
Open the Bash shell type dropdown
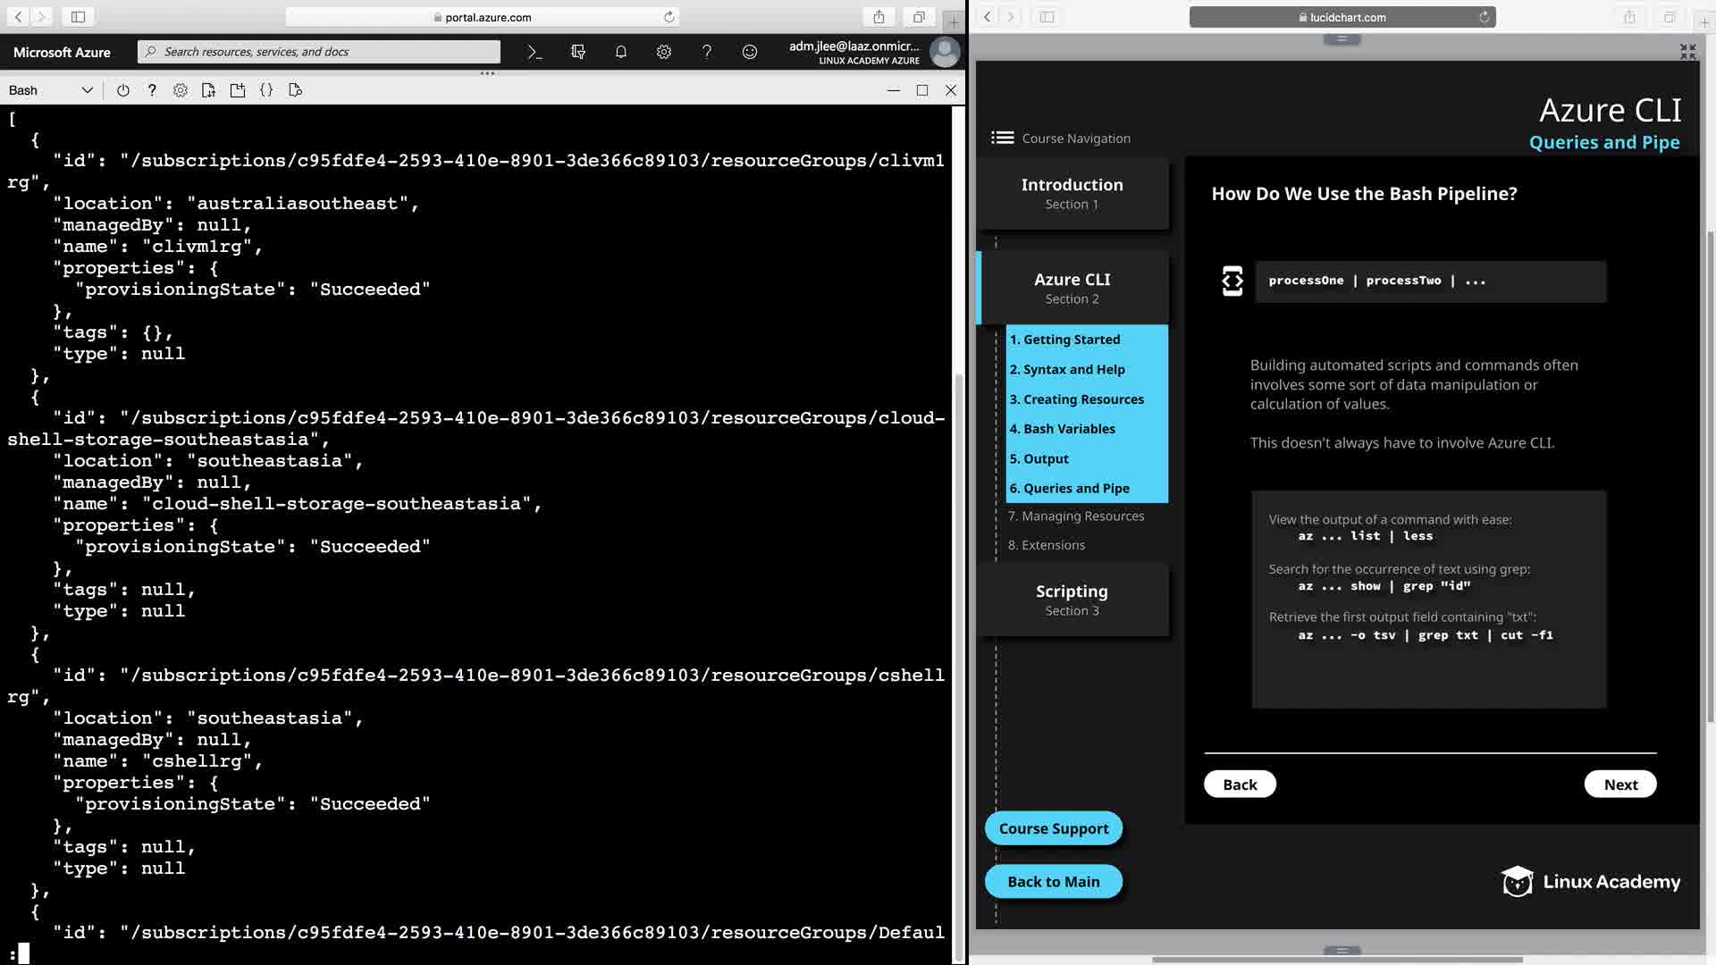50,90
